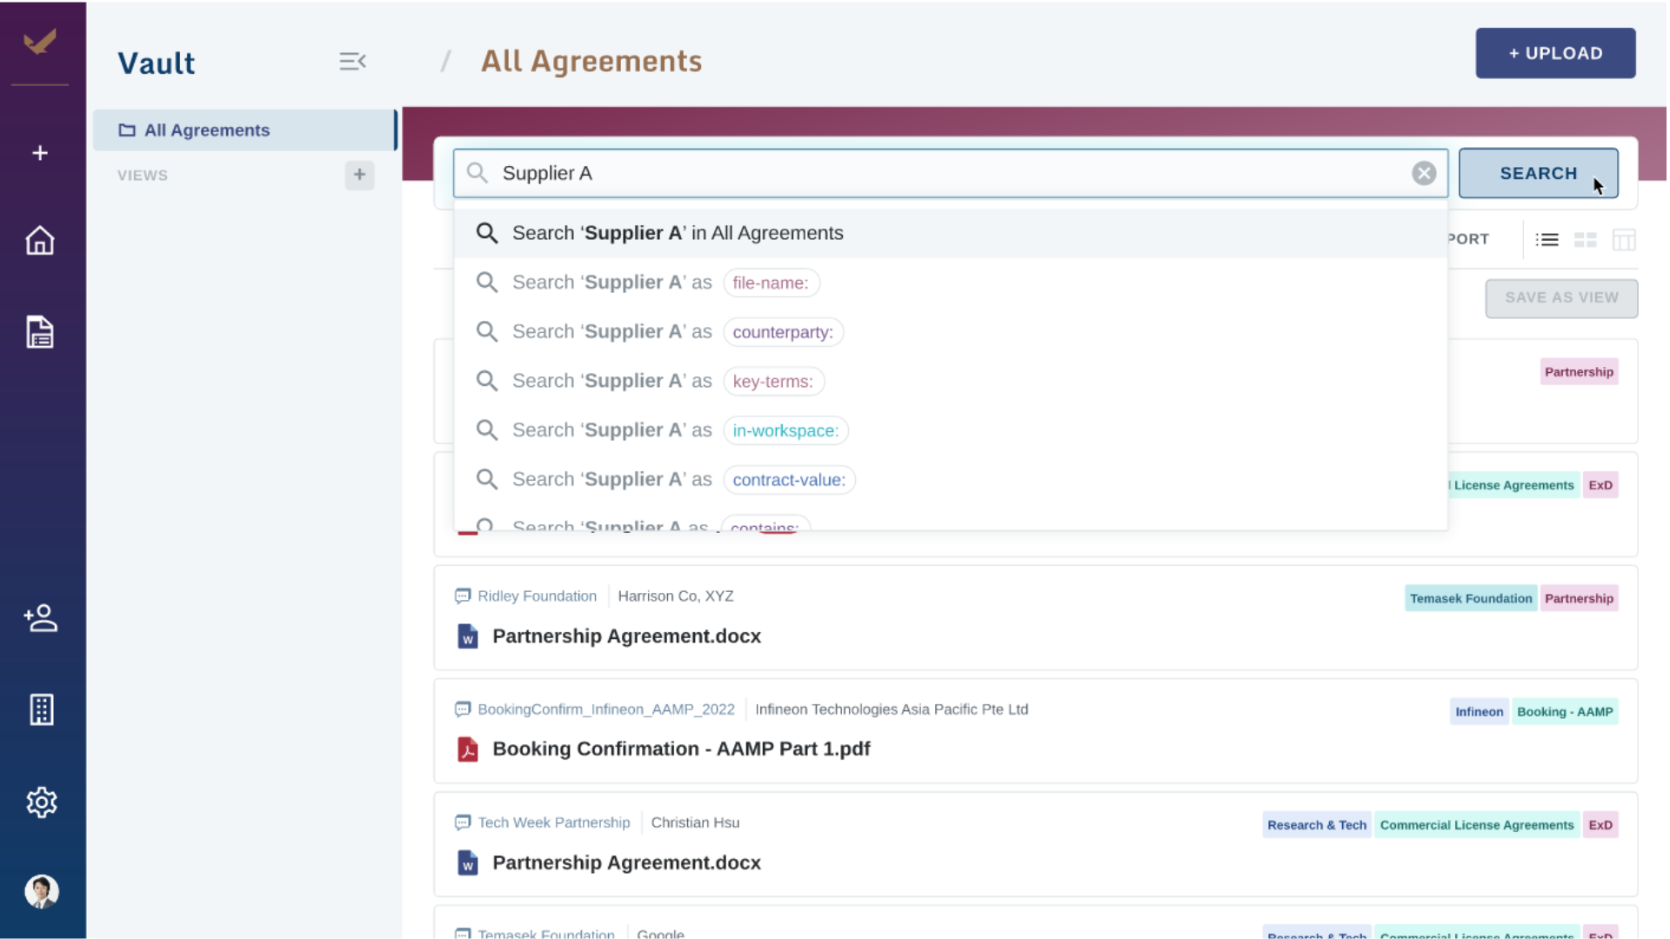Viewport: 1670px width, 939px height.
Task: Click comment icon beside BookingConfirm_Infineon_AAMP_2022
Action: click(463, 709)
